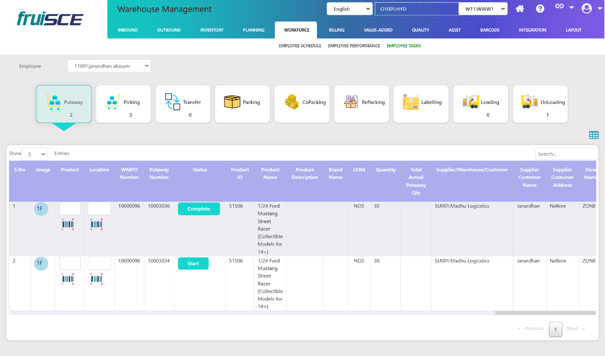The width and height of the screenshot is (605, 356).
Task: Select the Transfer task tile
Action: point(183,104)
